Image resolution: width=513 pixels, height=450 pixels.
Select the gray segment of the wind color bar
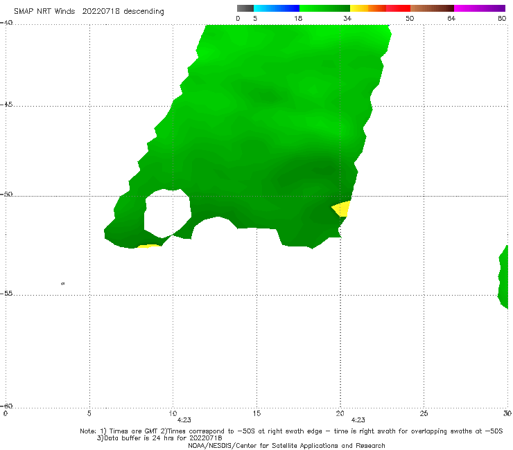tap(245, 8)
